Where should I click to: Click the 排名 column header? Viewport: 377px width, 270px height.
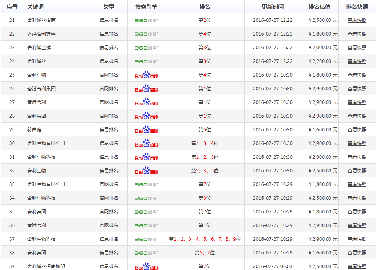point(205,7)
